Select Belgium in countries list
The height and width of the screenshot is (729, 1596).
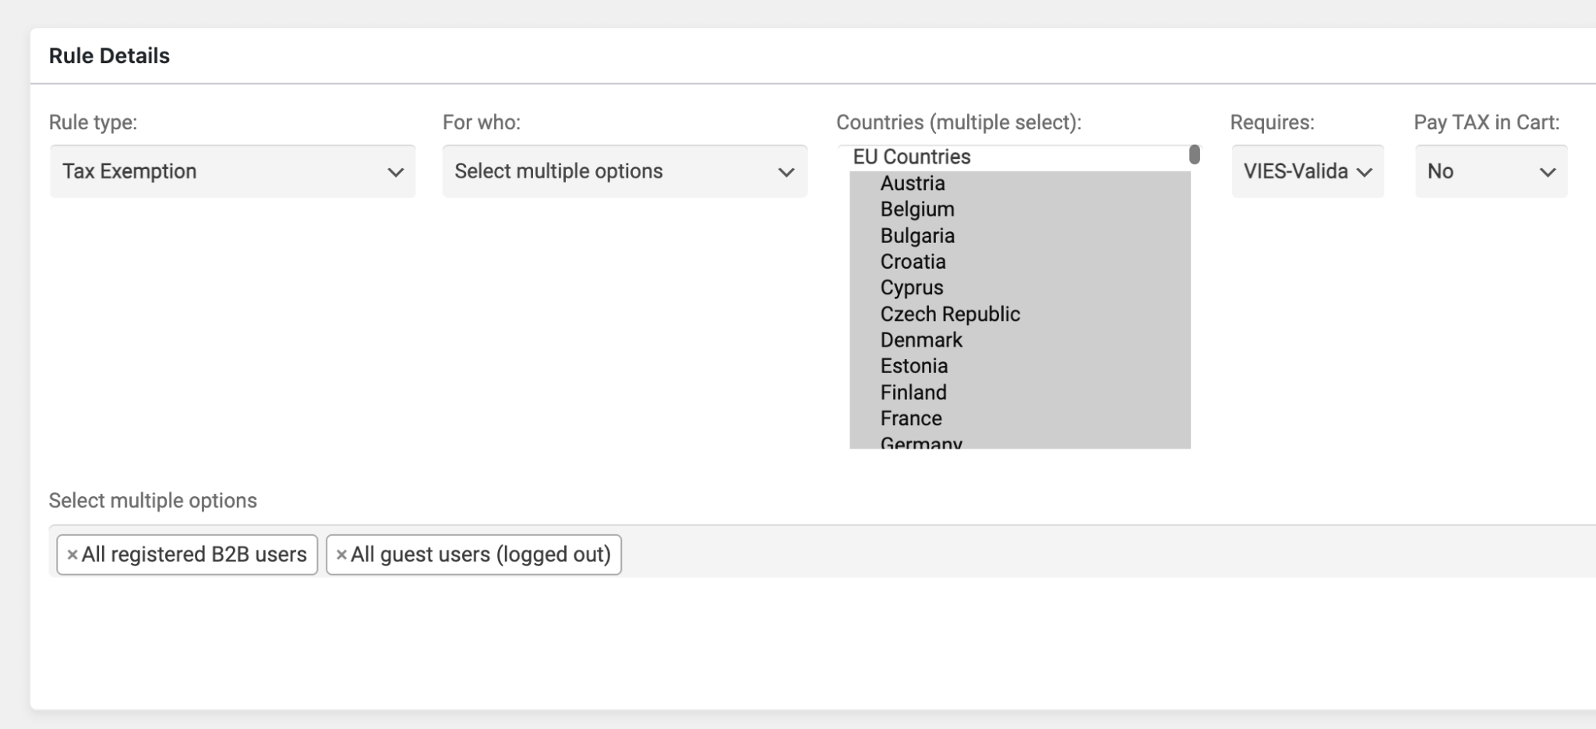(917, 210)
